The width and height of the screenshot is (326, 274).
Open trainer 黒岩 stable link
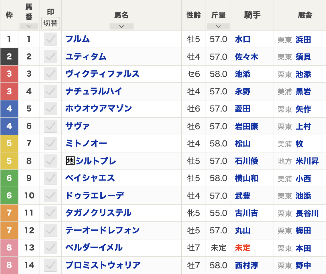pos(303,92)
